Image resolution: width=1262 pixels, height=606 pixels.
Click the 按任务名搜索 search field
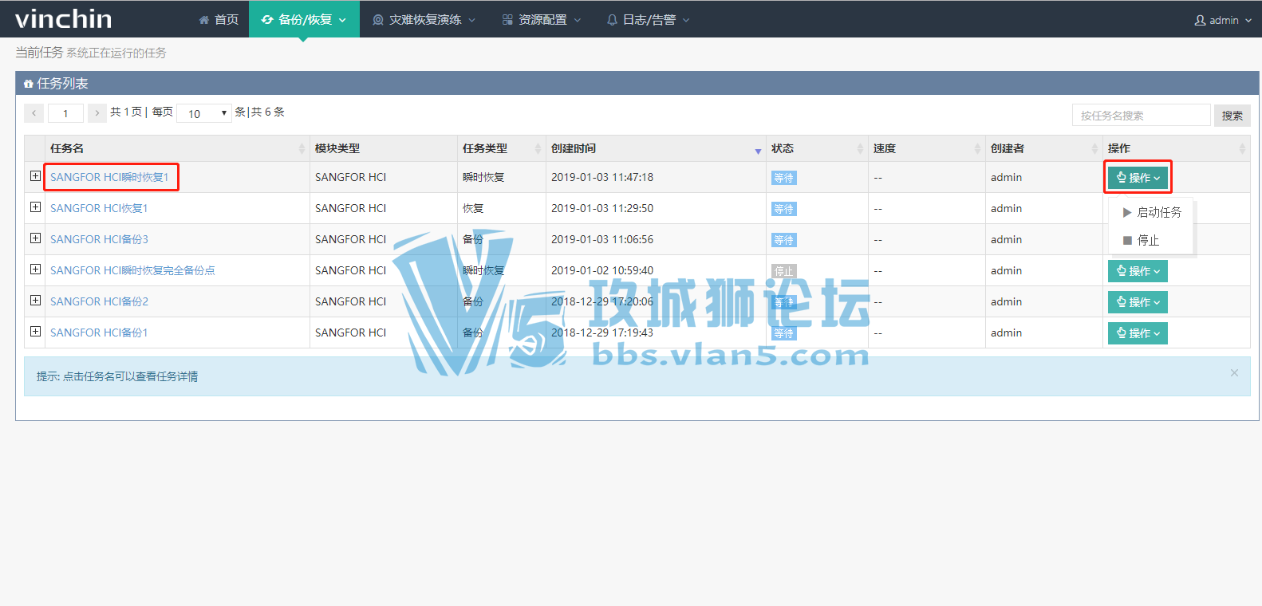point(1141,116)
